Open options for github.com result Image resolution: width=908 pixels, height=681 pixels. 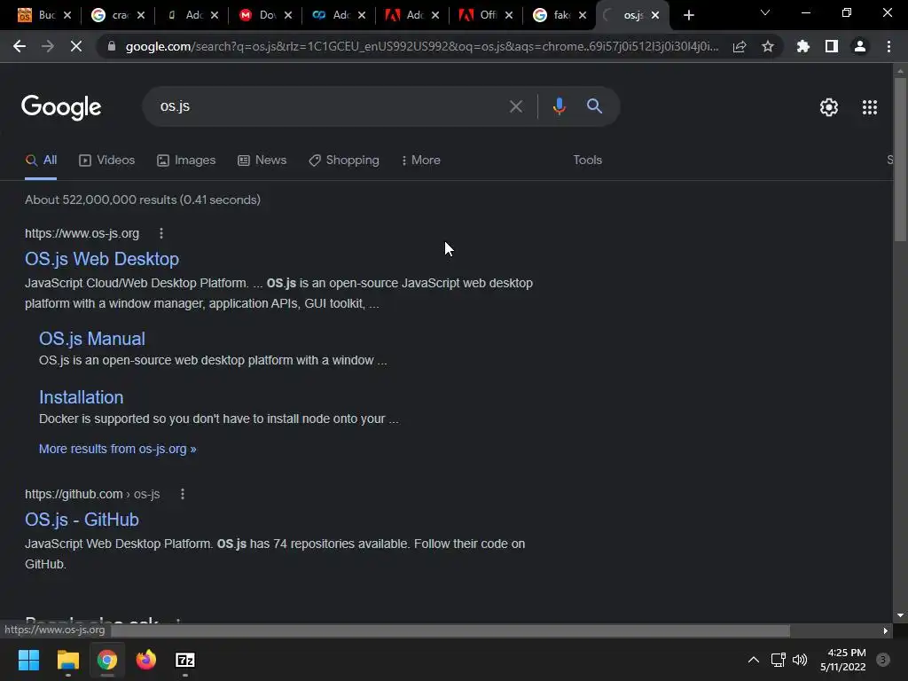click(x=183, y=494)
